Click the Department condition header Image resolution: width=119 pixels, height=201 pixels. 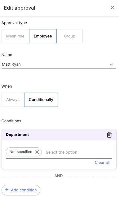coord(59,135)
